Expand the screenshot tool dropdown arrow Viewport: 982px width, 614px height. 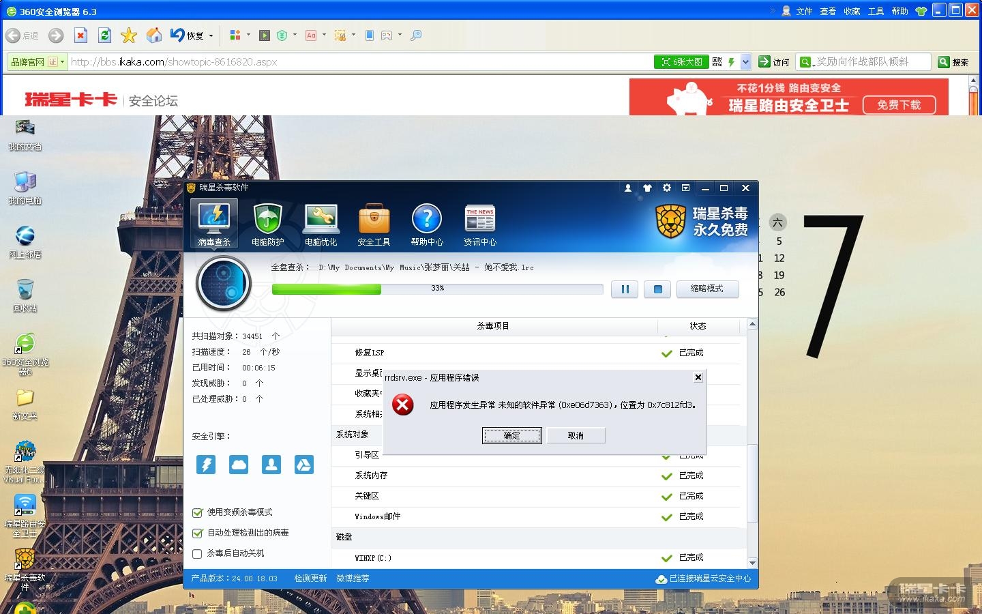pos(353,35)
